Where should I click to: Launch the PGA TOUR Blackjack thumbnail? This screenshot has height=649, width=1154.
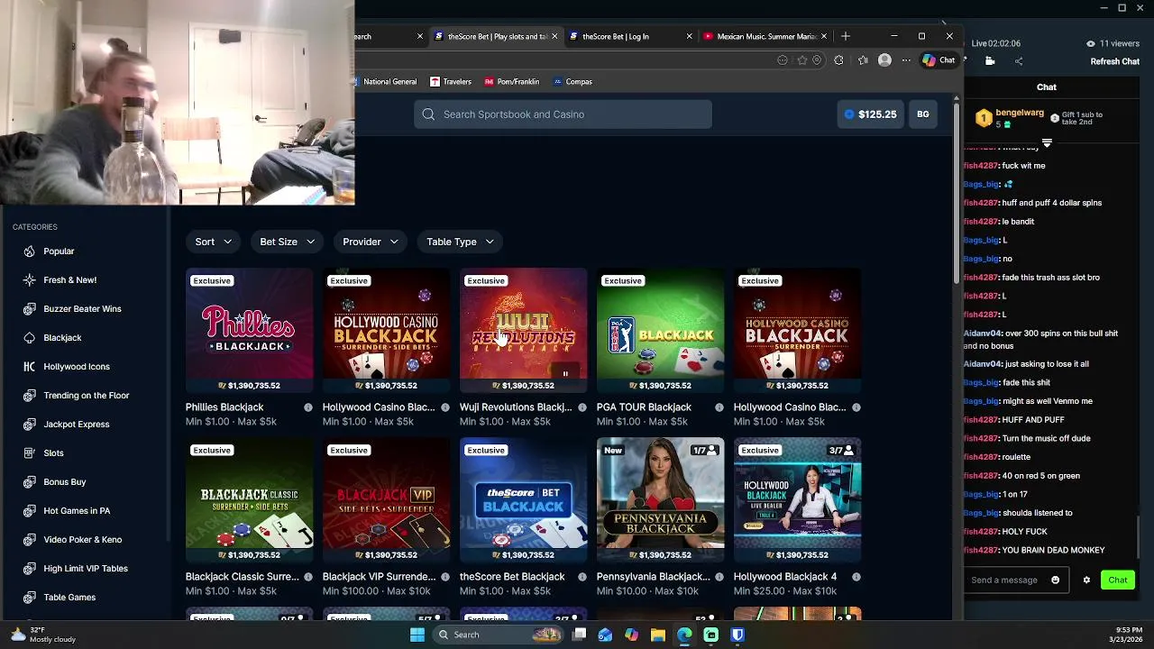pyautogui.click(x=661, y=331)
